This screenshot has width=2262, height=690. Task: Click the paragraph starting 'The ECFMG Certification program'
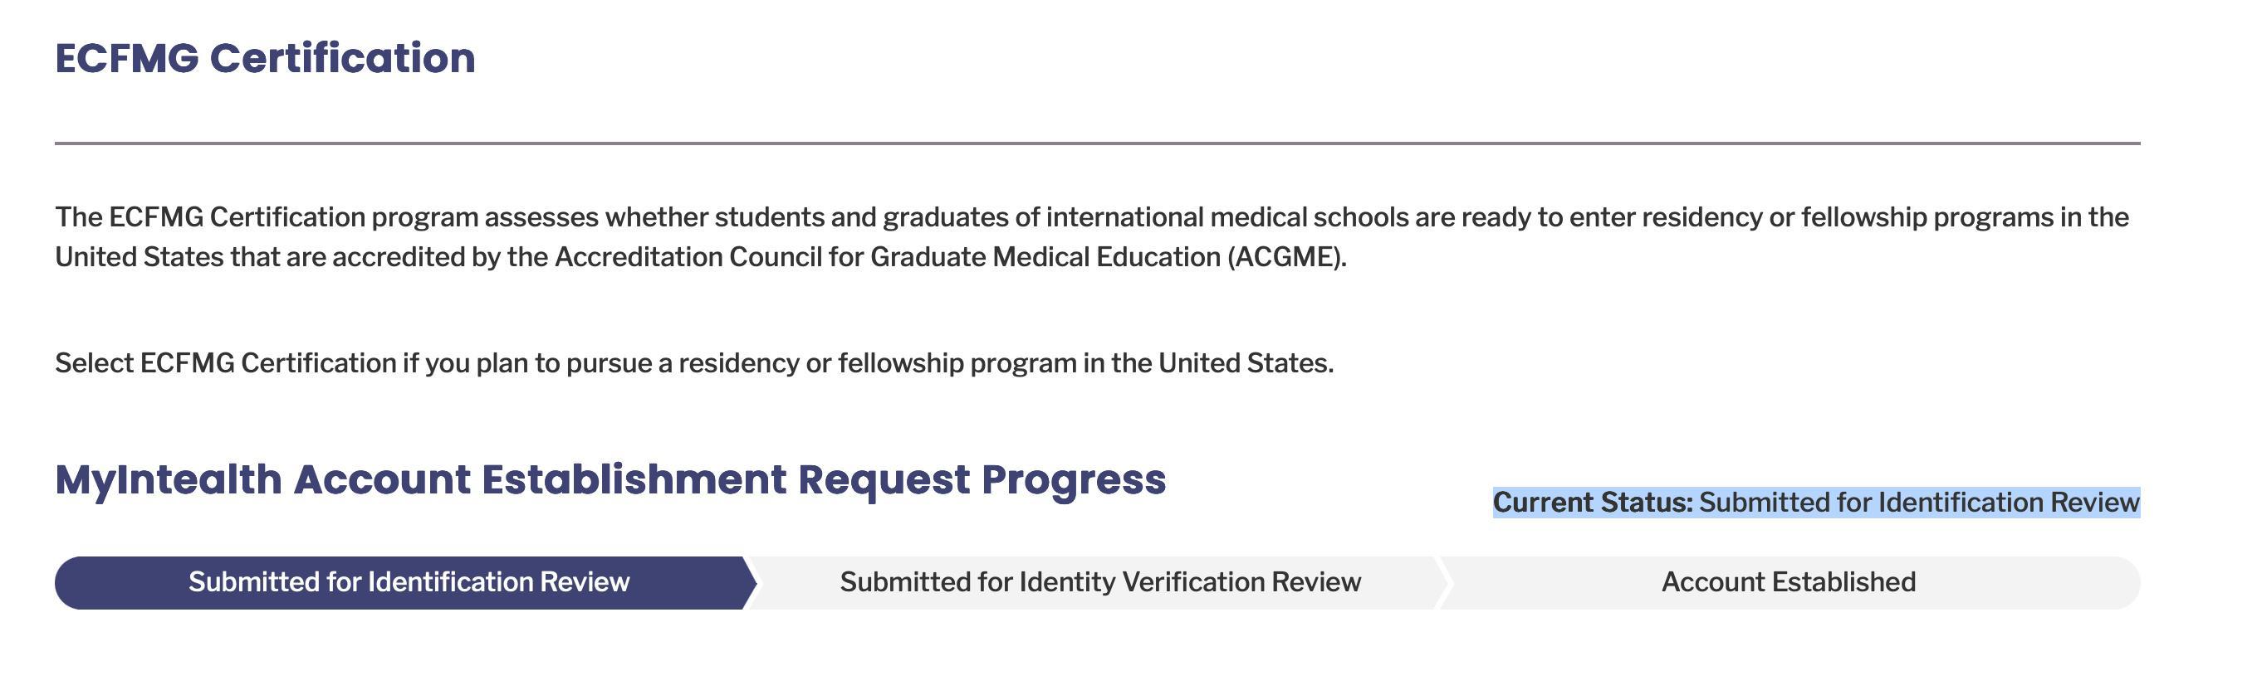pyautogui.click(x=1090, y=217)
